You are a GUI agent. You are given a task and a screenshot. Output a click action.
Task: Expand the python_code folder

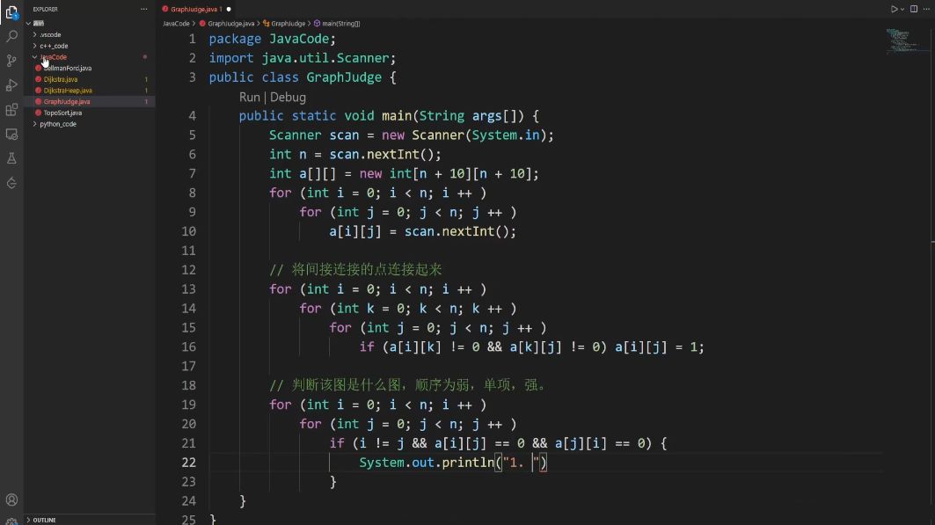click(x=58, y=124)
